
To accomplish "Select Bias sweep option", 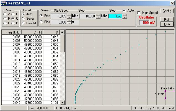I will pyautogui.click(x=41, y=22).
